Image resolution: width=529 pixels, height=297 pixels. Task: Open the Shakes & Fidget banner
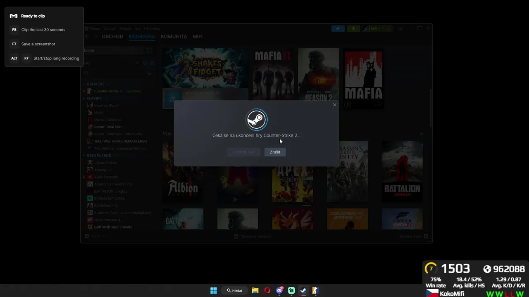(x=205, y=69)
